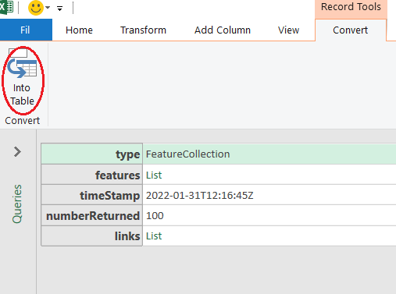Open the File tab
This screenshot has height=294, width=396.
(x=26, y=30)
